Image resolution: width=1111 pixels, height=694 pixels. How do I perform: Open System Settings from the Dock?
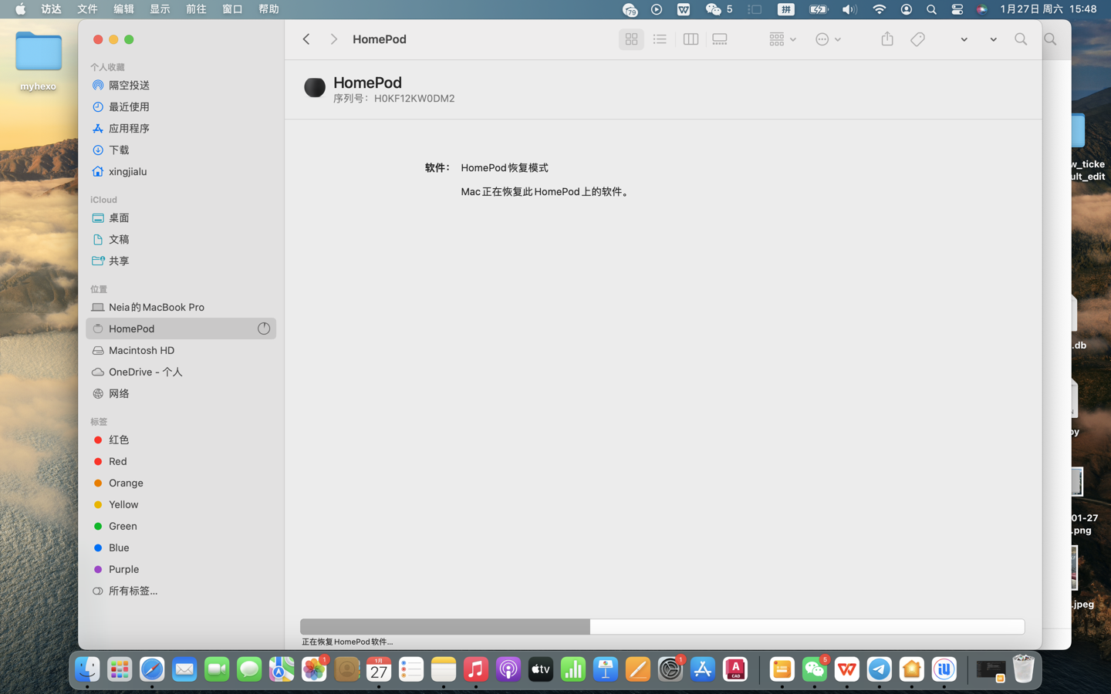(x=670, y=669)
